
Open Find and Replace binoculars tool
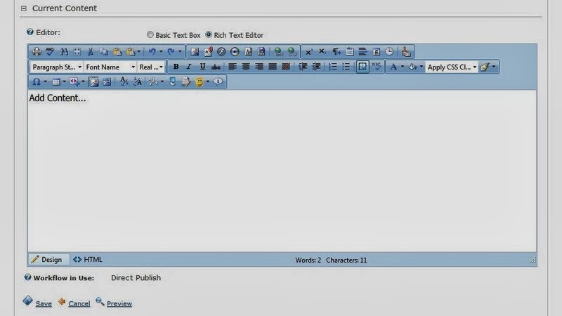pos(64,51)
